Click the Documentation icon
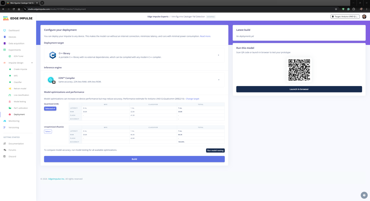This screenshot has height=201, width=370. [4, 144]
